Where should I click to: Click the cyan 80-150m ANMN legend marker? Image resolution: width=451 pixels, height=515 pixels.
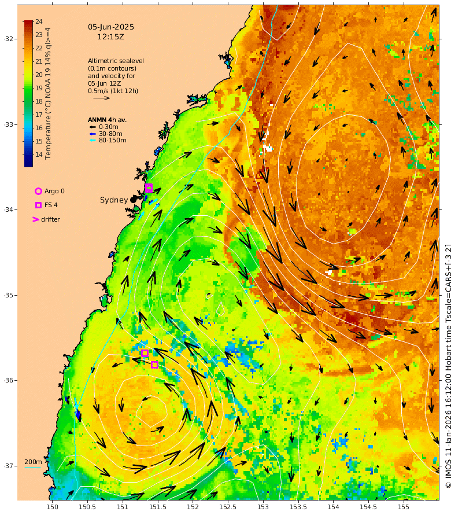[93, 140]
